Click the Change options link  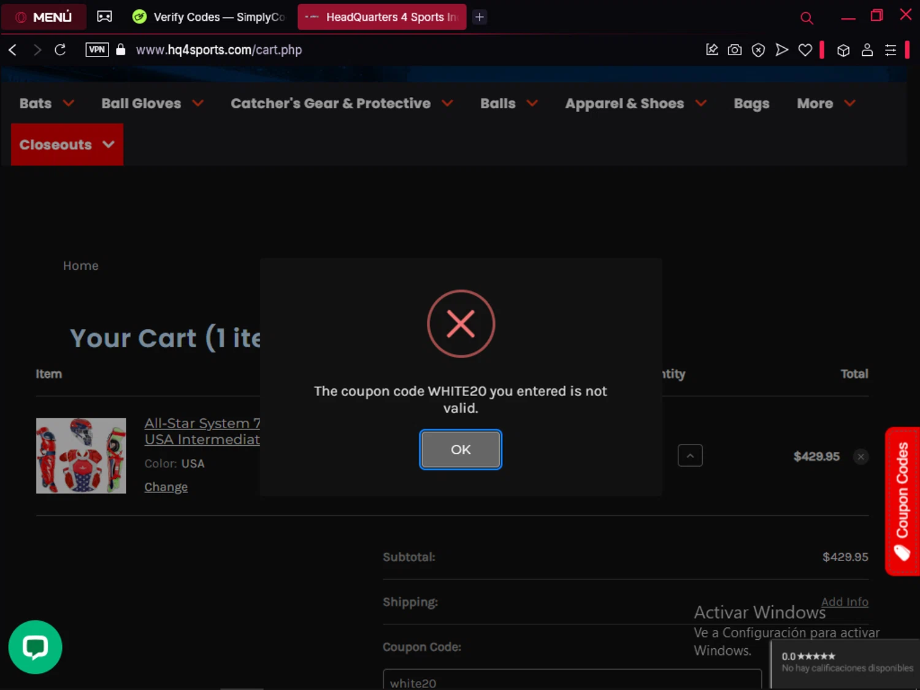point(166,487)
